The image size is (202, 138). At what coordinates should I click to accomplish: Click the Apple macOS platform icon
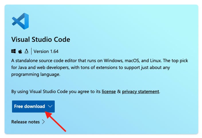pos(20,51)
